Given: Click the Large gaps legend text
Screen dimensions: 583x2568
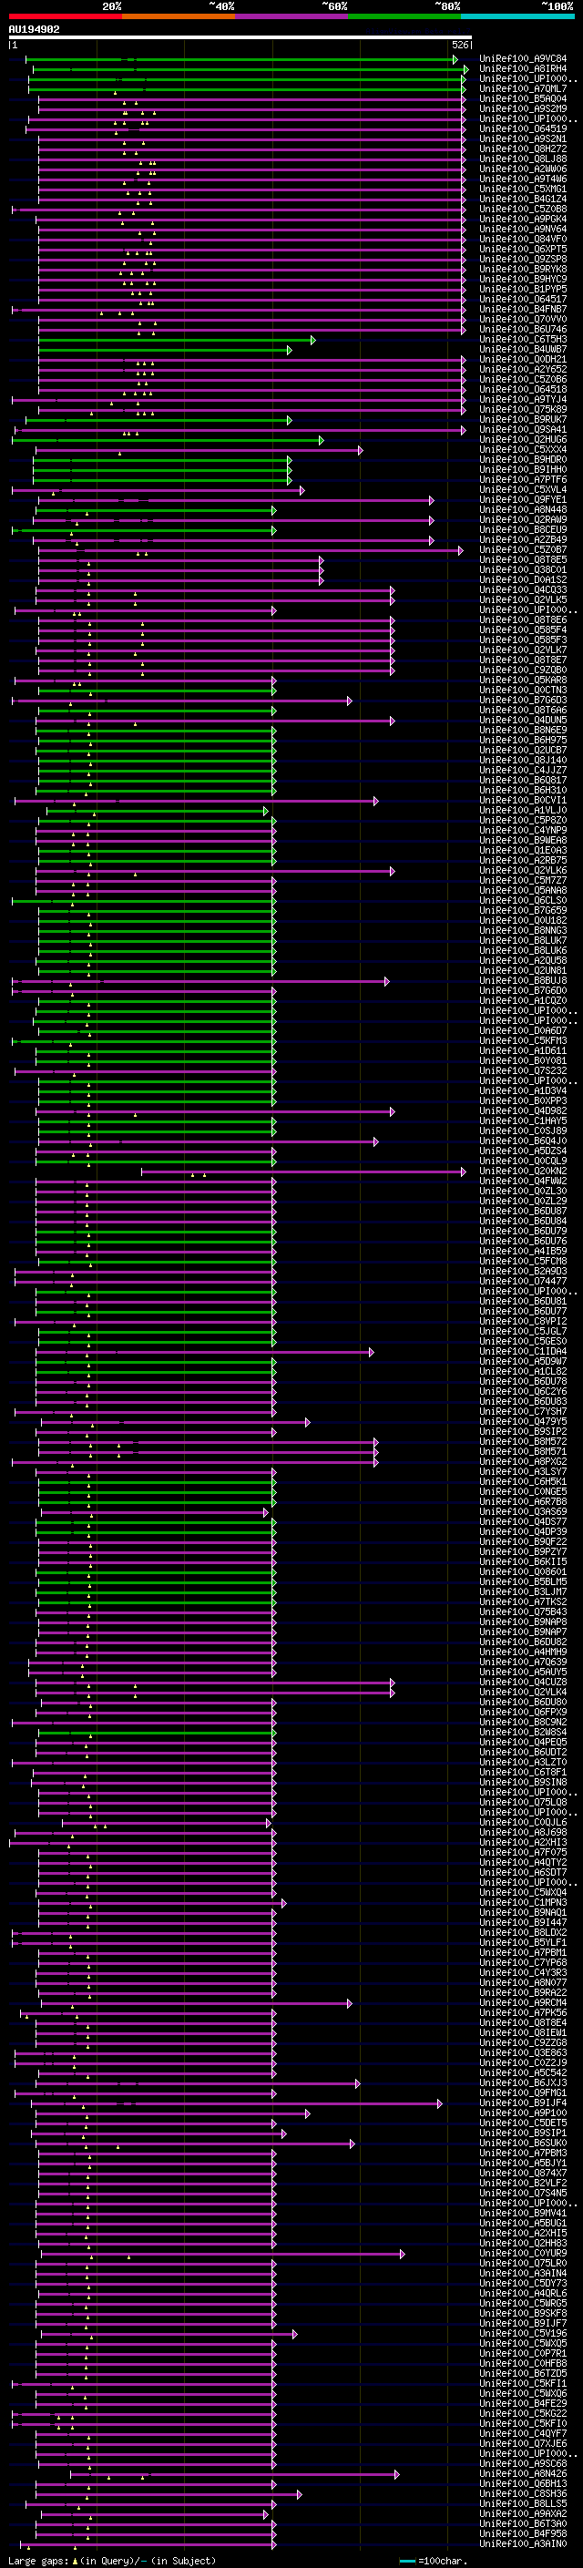Looking at the screenshot, I should 112,2560.
